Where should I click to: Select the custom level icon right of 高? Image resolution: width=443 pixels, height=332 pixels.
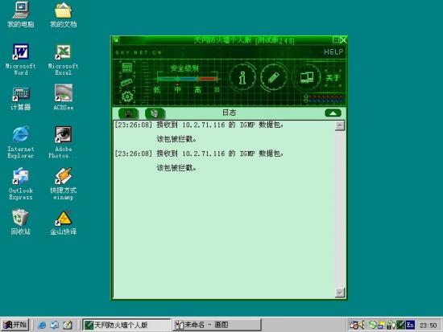click(x=217, y=90)
